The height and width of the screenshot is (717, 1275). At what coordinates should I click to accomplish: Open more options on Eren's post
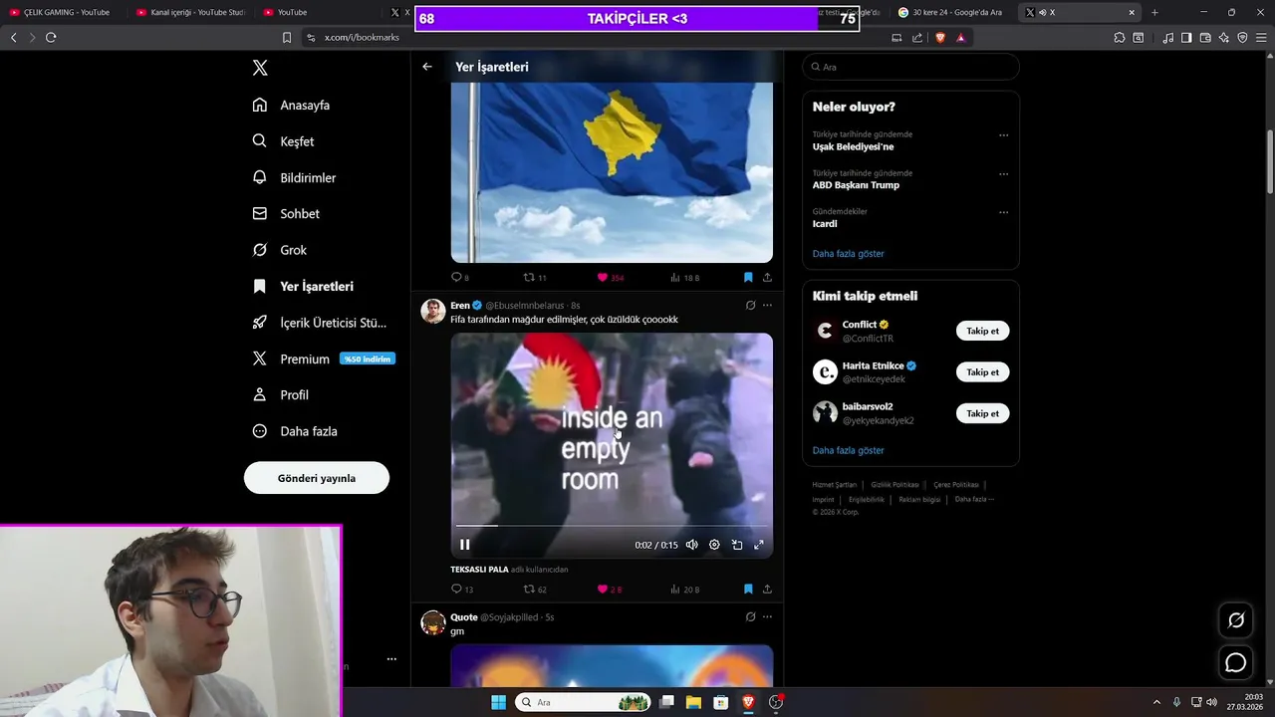pyautogui.click(x=767, y=306)
